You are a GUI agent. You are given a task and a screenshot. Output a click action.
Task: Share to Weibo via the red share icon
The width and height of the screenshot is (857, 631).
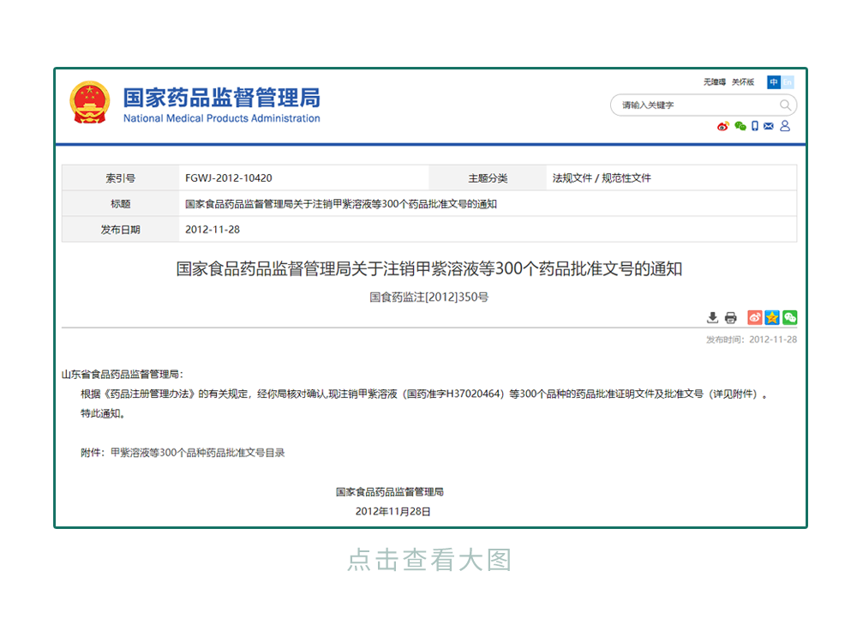[755, 318]
